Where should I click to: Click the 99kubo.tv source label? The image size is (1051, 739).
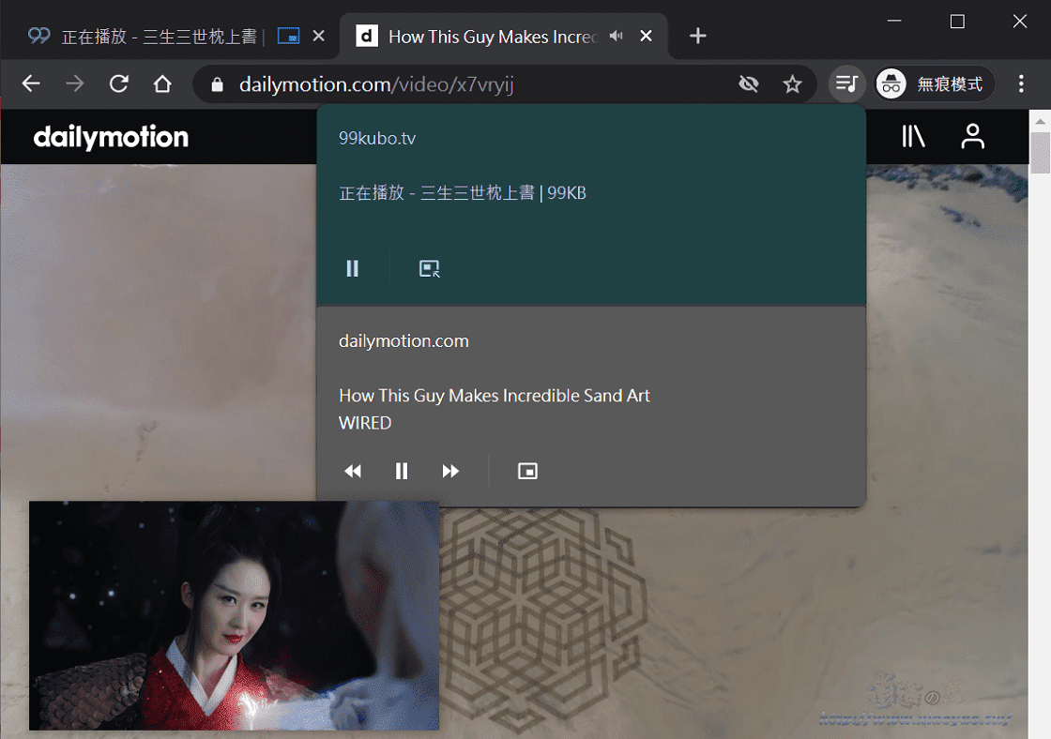[x=377, y=139]
